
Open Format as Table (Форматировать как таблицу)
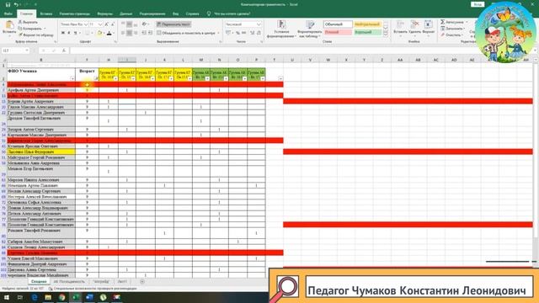click(310, 29)
